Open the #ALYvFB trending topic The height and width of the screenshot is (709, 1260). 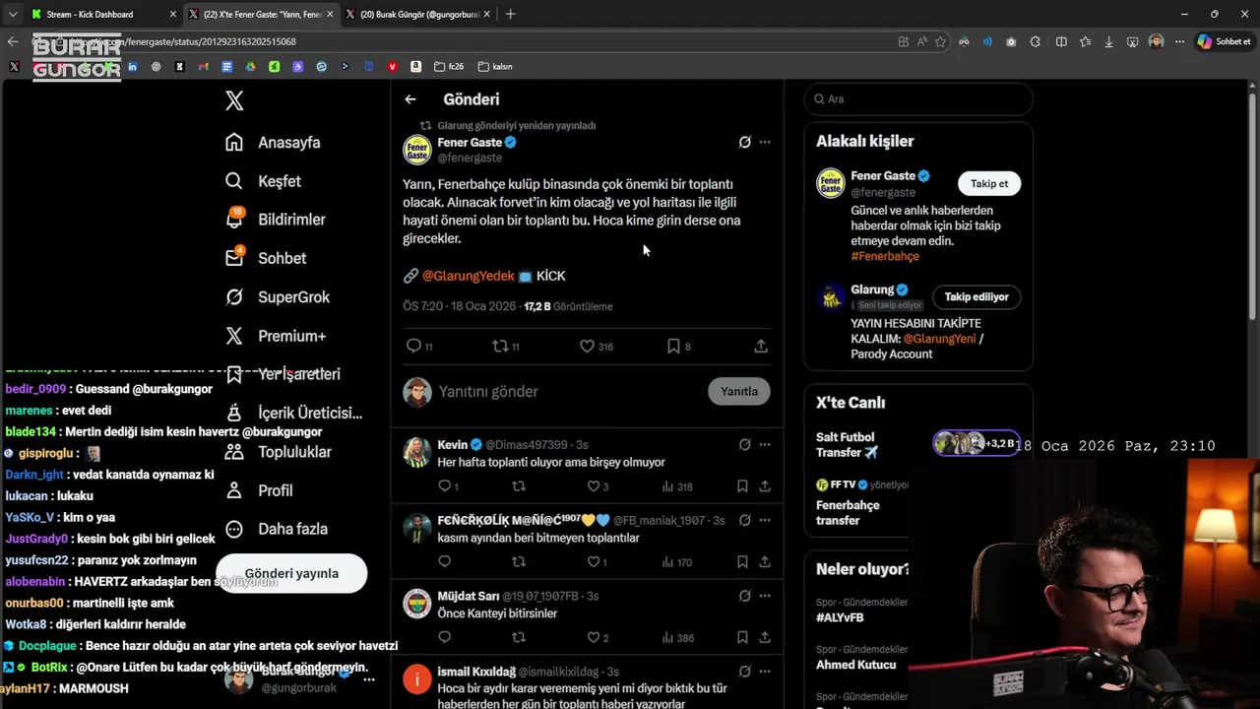tap(840, 617)
